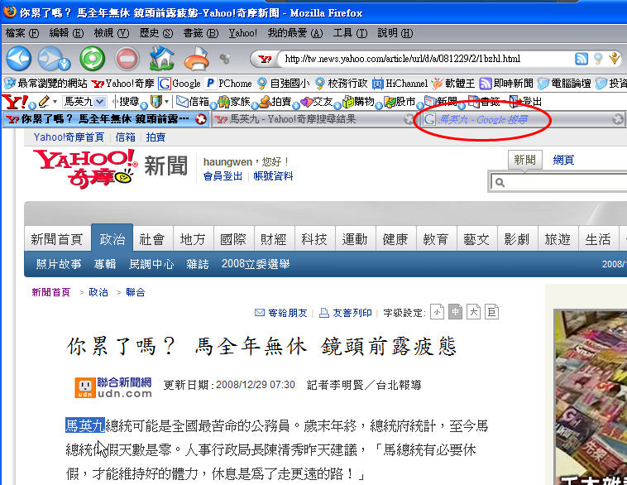627x485 pixels.
Task: Open 購物 on the Yahoo toolbar
Action: point(358,102)
